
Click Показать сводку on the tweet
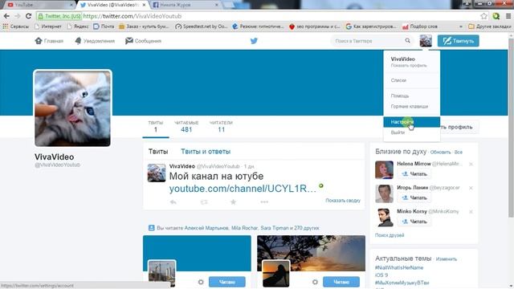tap(343, 200)
